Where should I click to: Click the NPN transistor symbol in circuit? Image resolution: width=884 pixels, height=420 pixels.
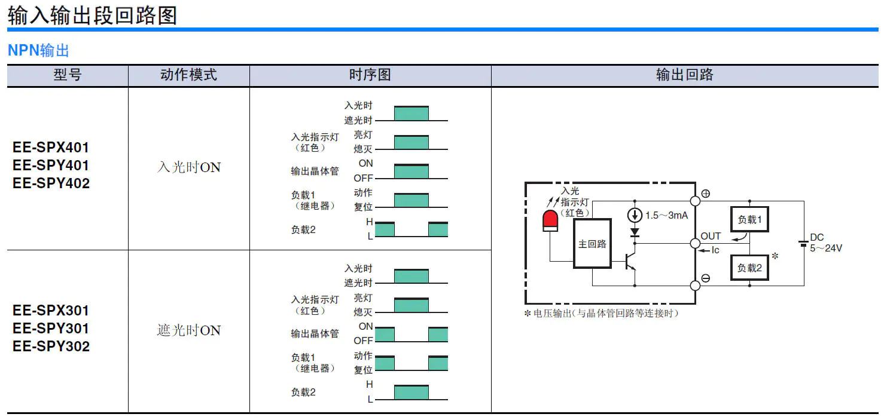point(630,261)
